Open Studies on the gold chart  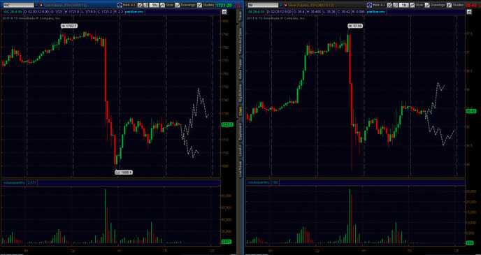(206, 5)
